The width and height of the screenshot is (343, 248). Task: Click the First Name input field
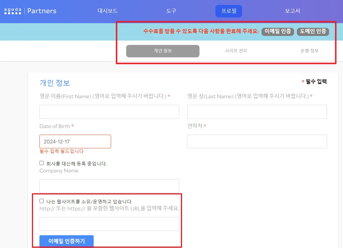pos(109,112)
